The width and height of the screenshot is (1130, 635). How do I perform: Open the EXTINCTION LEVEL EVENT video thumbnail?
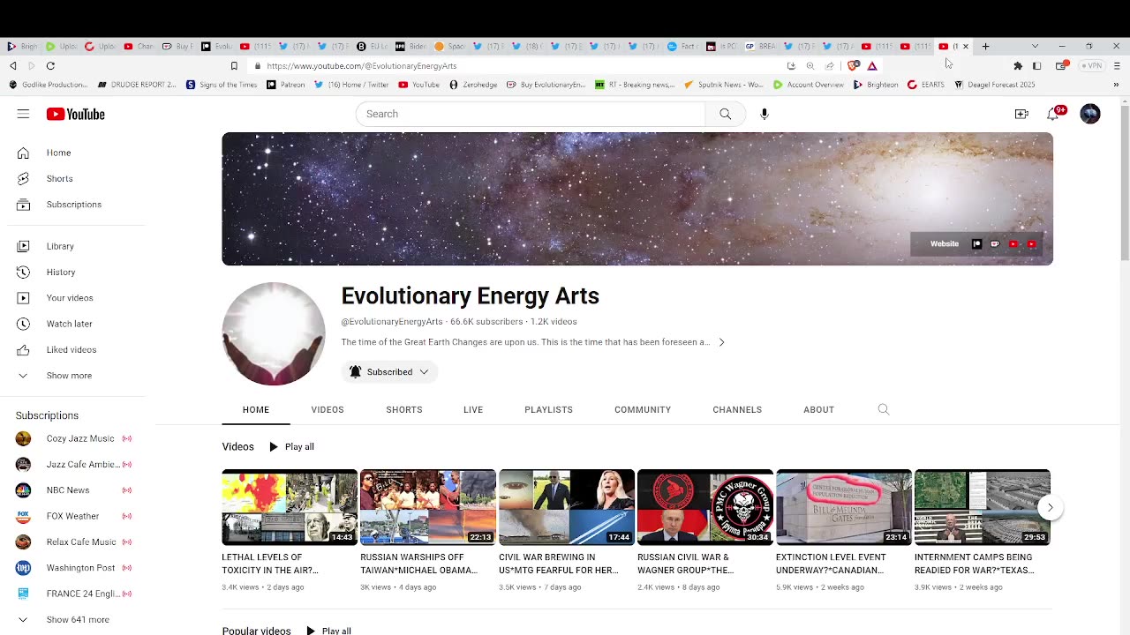pyautogui.click(x=844, y=507)
